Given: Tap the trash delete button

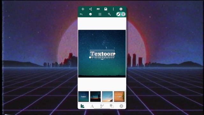Looking at the screenshot, I should point(123,14).
